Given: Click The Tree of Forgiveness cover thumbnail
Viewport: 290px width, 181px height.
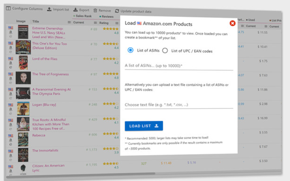Looking at the screenshot, I should 23,78.
